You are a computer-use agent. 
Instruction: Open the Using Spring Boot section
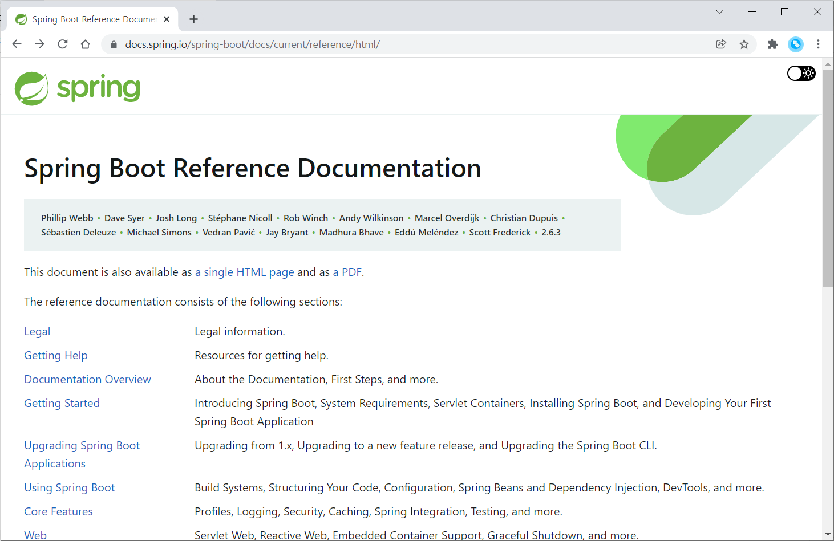pyautogui.click(x=69, y=488)
